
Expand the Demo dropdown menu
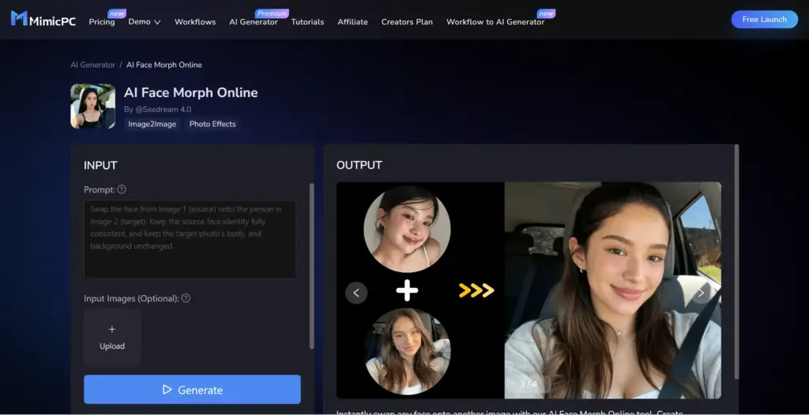pos(144,22)
